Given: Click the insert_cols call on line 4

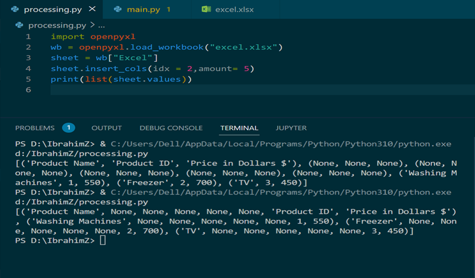Looking at the screenshot, I should (116, 69).
